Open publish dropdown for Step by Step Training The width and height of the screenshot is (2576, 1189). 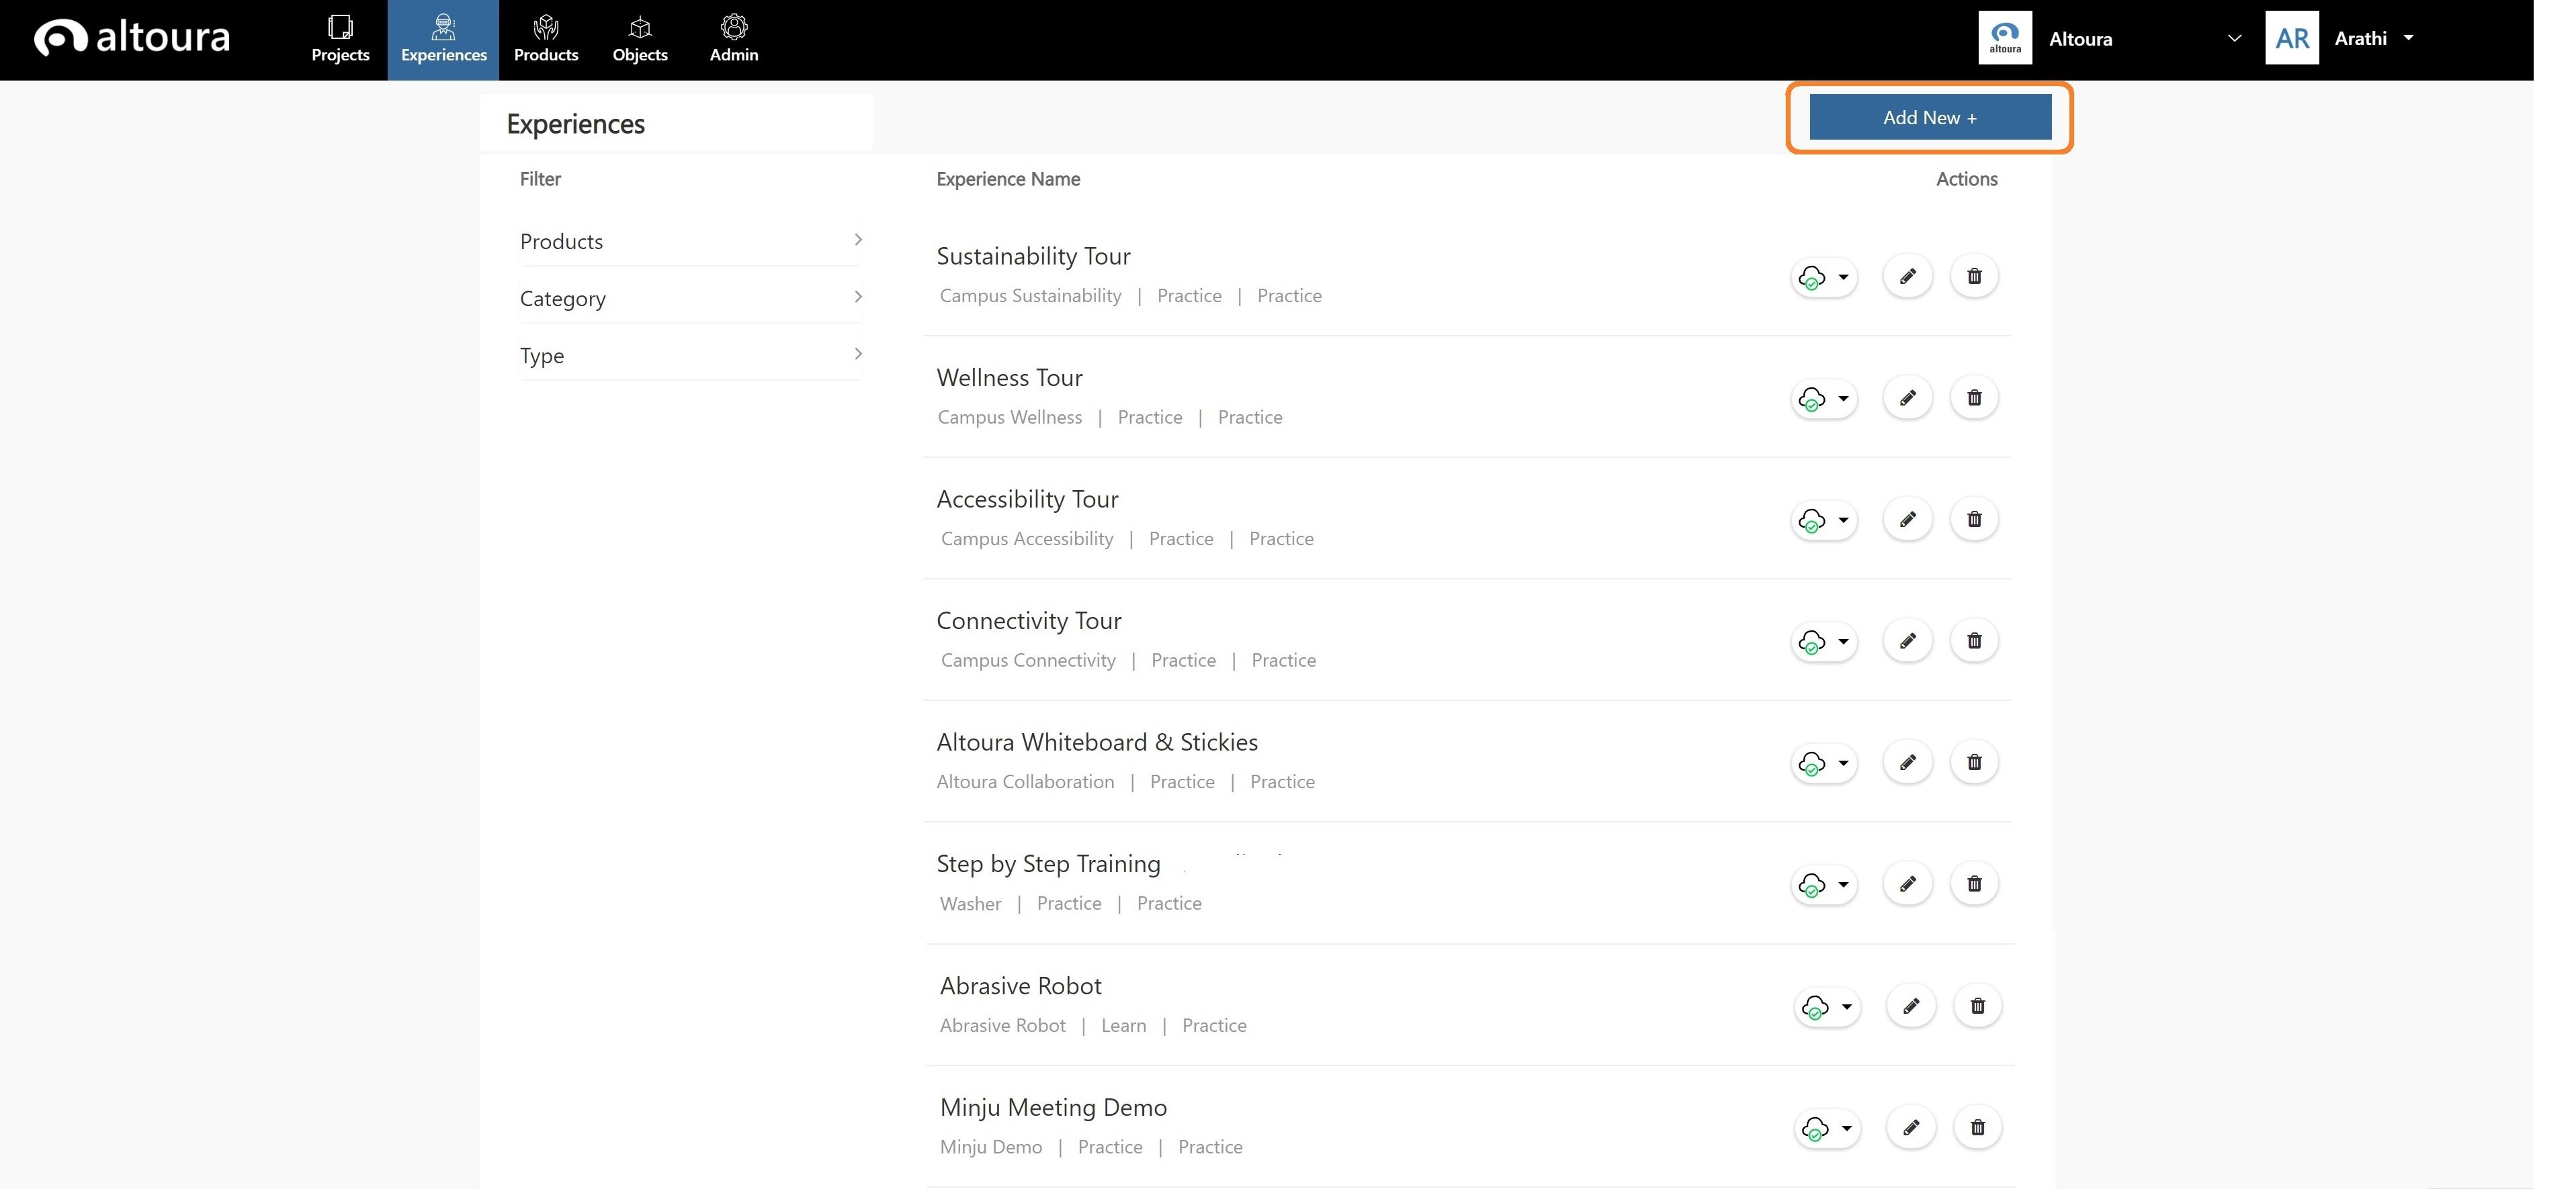pos(1825,884)
